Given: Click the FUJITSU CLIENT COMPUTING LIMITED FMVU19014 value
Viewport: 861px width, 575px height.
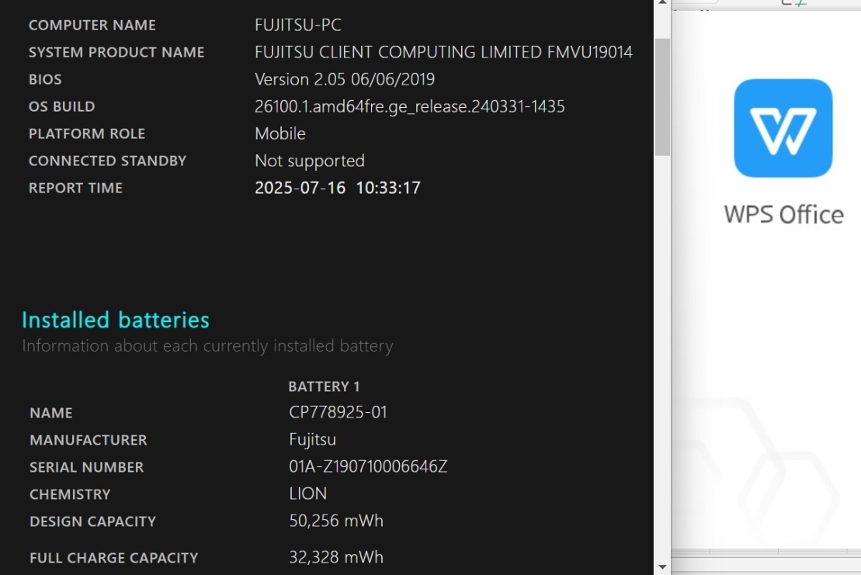Looking at the screenshot, I should coord(443,52).
